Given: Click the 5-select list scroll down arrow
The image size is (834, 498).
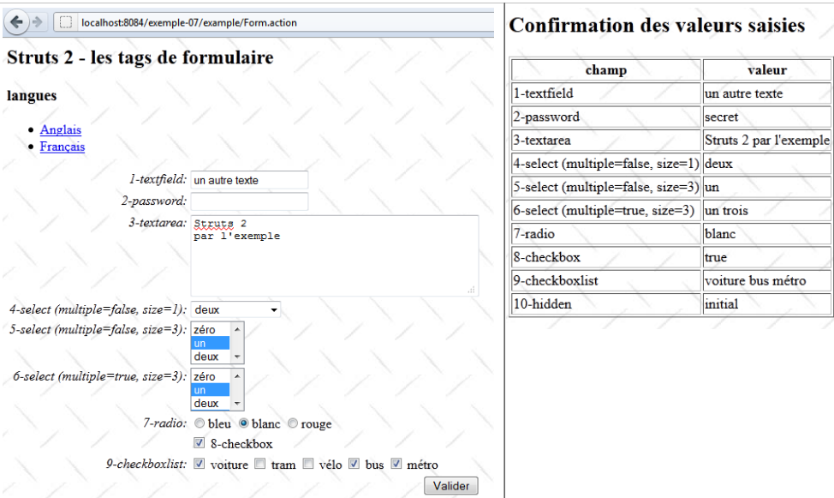Looking at the screenshot, I should (x=238, y=357).
